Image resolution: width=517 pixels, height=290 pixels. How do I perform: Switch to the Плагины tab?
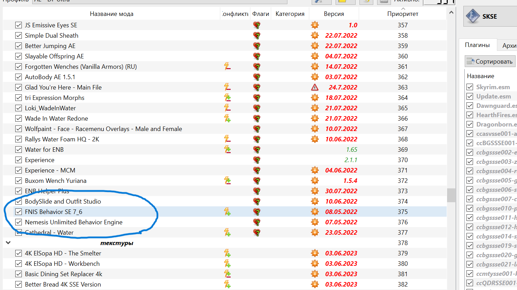pos(477,45)
